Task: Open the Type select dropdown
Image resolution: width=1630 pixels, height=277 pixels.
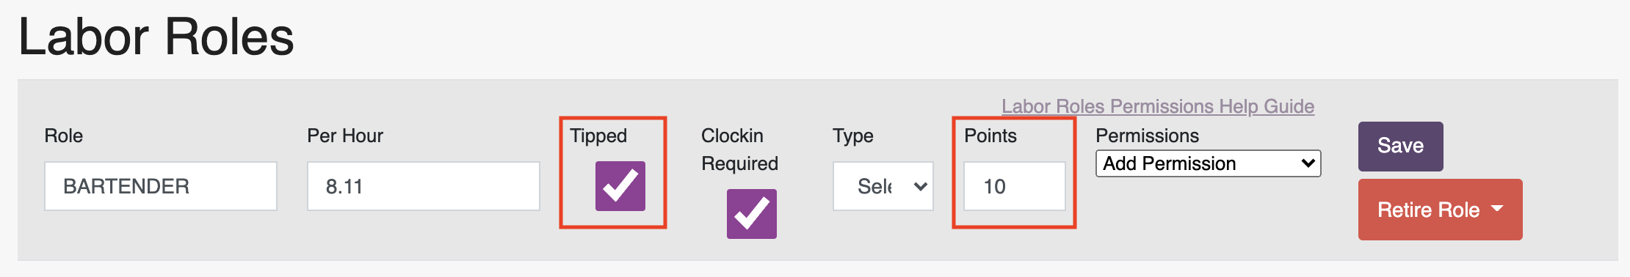Action: tap(883, 186)
